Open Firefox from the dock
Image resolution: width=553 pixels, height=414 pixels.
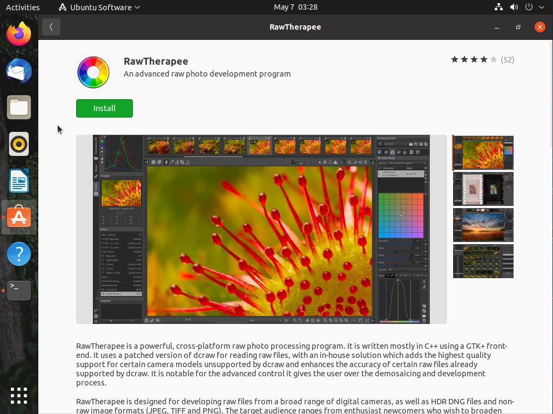(19, 34)
